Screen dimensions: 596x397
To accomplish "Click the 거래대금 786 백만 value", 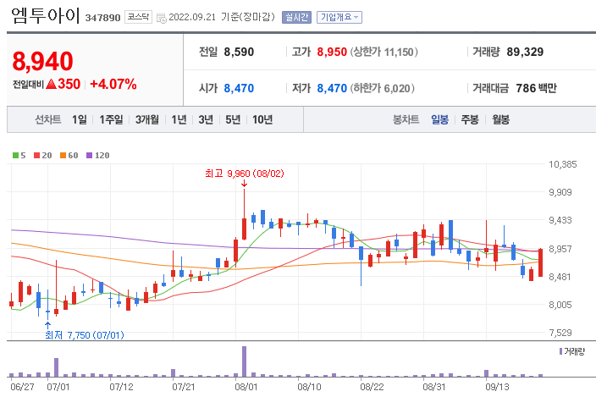I will (x=537, y=89).
